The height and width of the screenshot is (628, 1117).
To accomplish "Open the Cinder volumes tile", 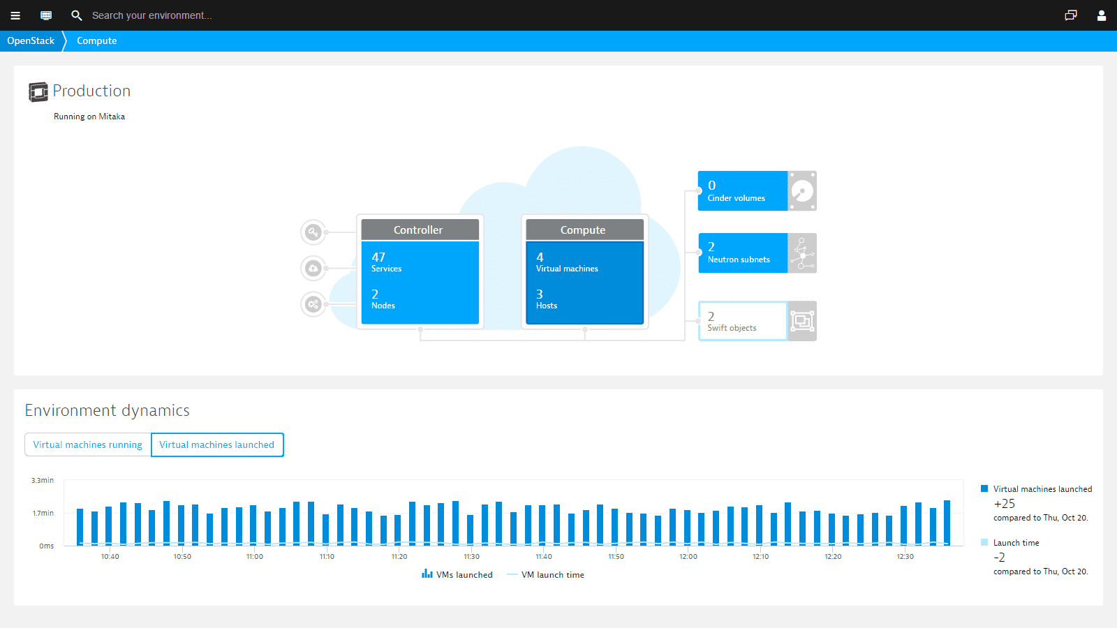I will point(743,190).
